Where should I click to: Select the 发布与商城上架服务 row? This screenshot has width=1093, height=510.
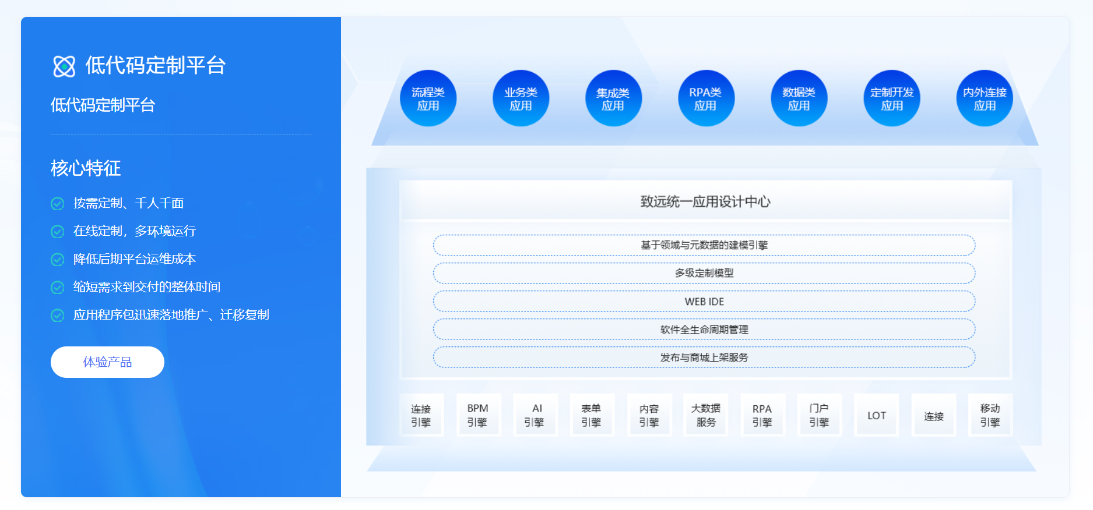[x=704, y=357]
